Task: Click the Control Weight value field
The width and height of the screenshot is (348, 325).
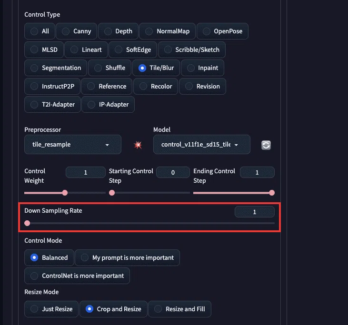Action: 86,172
